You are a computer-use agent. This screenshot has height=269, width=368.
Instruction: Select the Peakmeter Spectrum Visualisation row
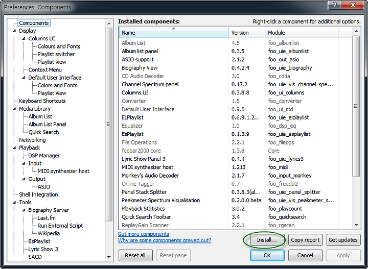(236, 200)
